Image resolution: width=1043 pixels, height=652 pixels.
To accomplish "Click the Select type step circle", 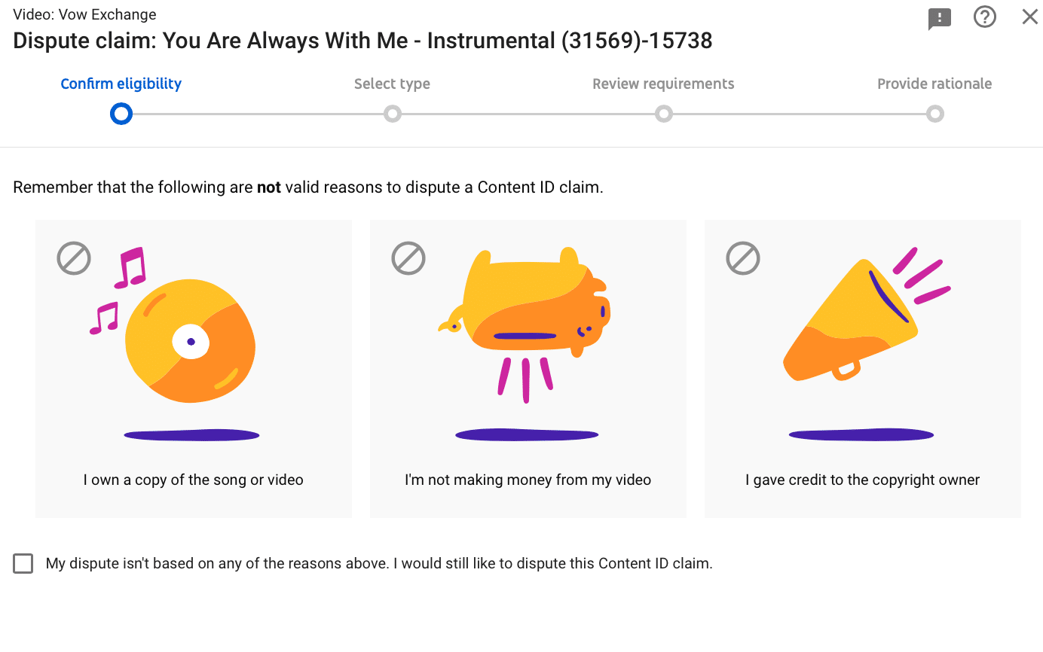I will point(392,114).
